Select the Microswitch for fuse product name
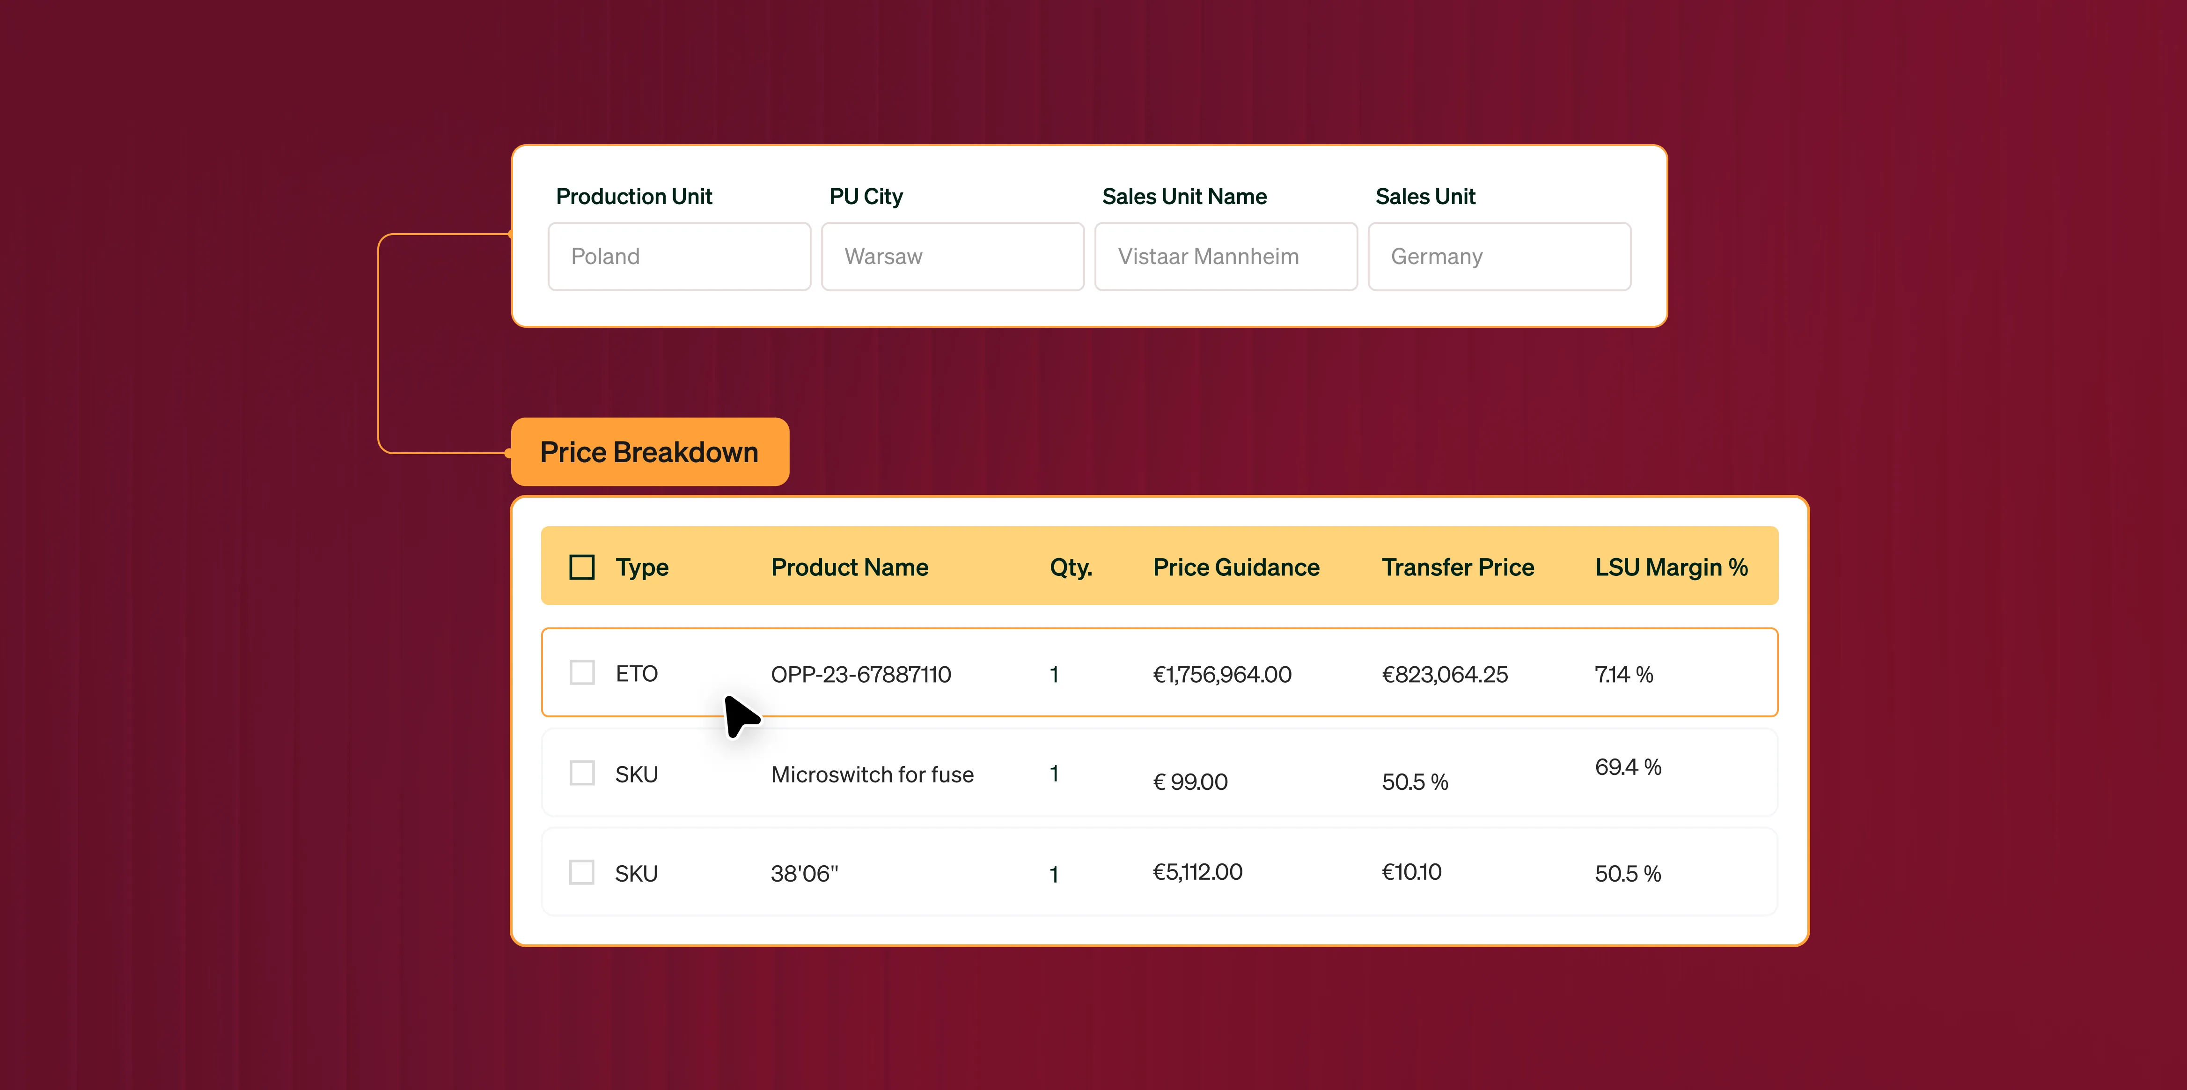Screen dimensions: 2187x1090 [872, 774]
